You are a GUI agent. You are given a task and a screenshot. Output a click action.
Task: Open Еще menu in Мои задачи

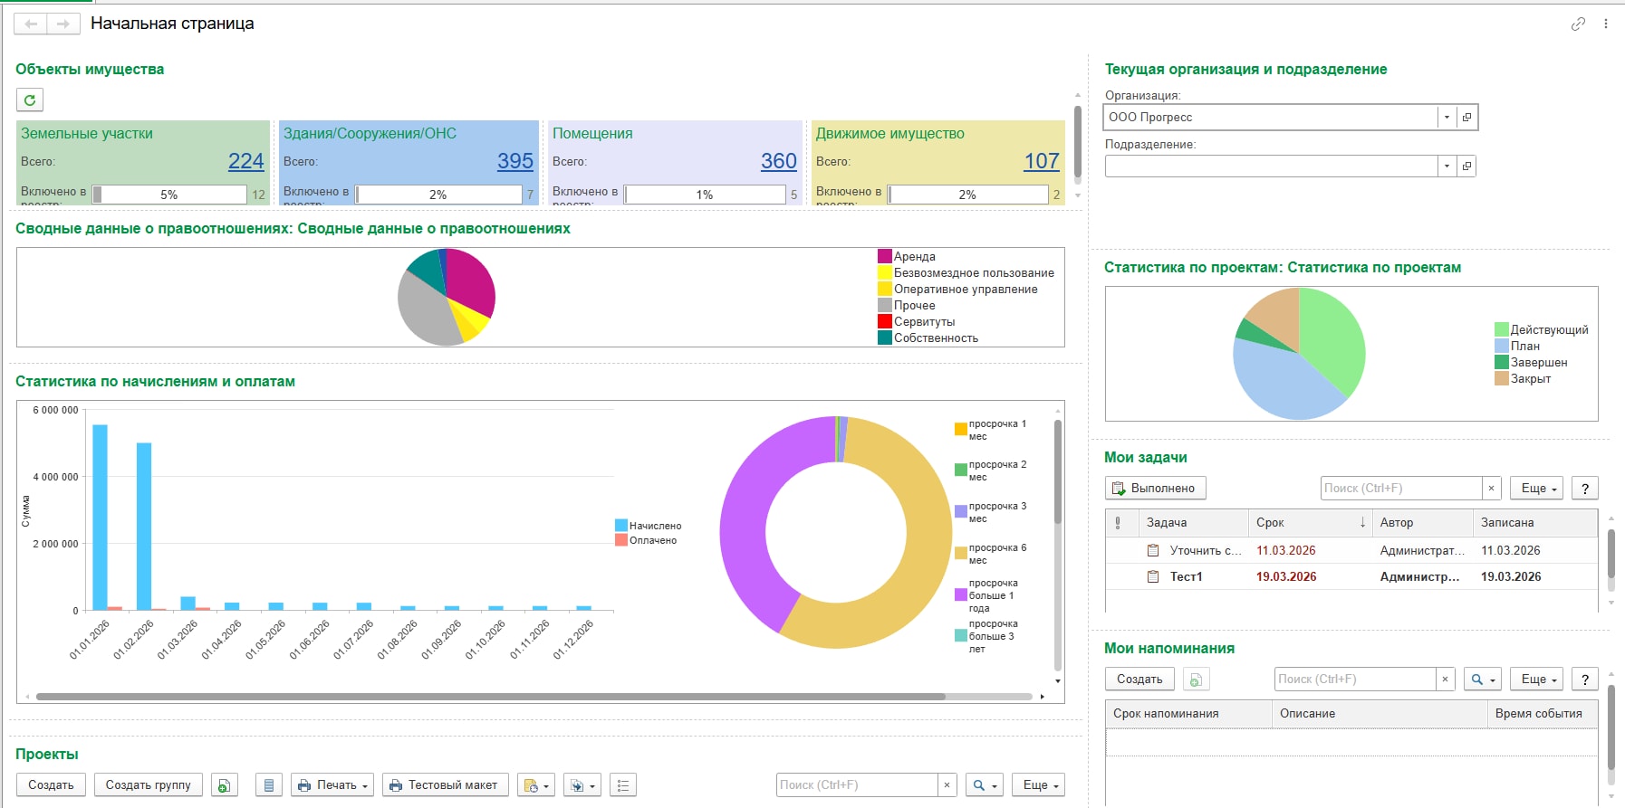[1537, 489]
